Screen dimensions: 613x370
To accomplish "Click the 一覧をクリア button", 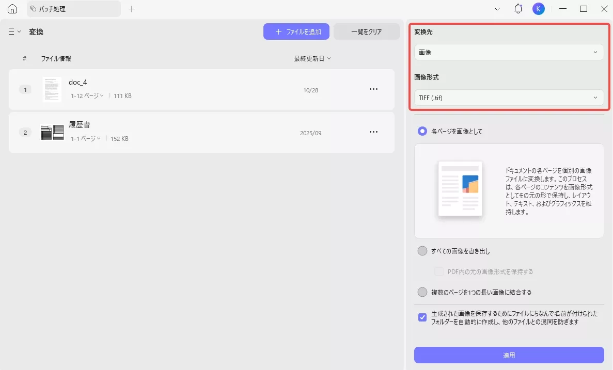I will coord(366,31).
